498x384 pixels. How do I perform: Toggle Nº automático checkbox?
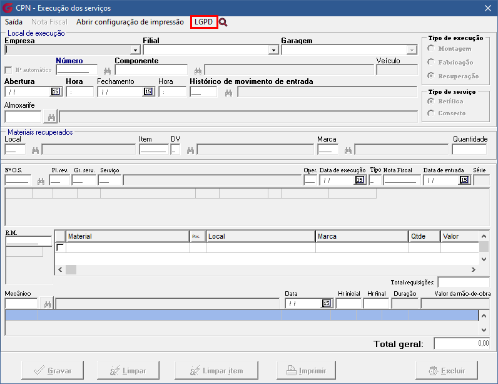[8, 70]
